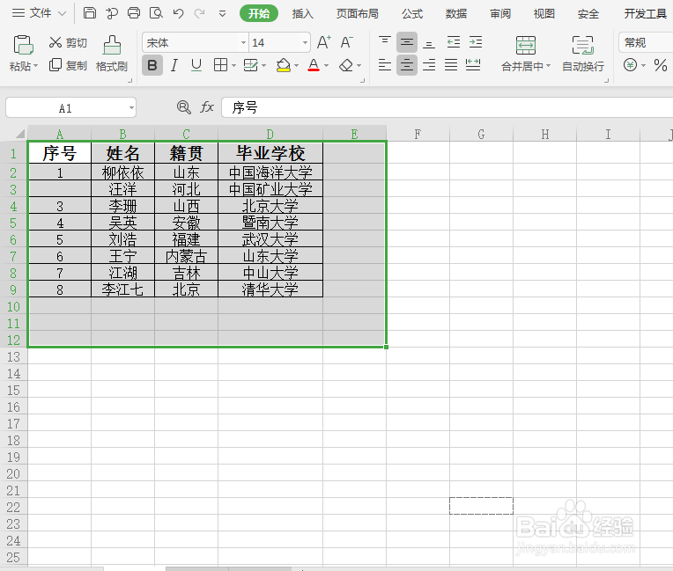Toggle horizontal center alignment
The width and height of the screenshot is (673, 571).
406,65
